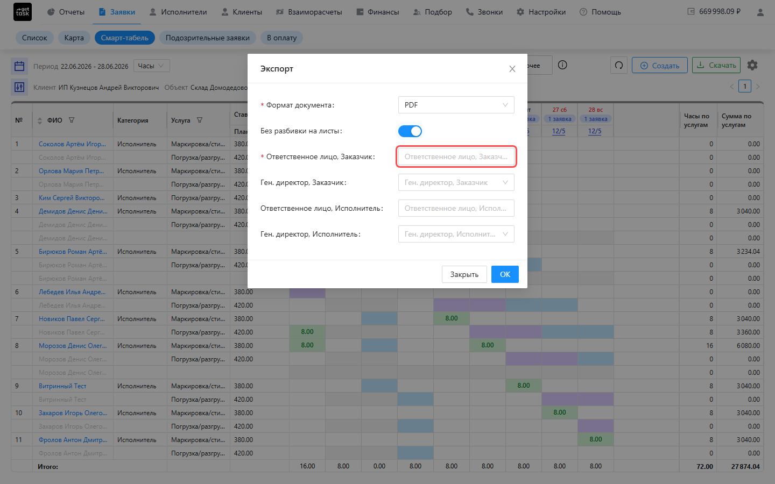Open Ген. директор, Исполнитель dropdown
The height and width of the screenshot is (484, 775).
pyautogui.click(x=456, y=234)
